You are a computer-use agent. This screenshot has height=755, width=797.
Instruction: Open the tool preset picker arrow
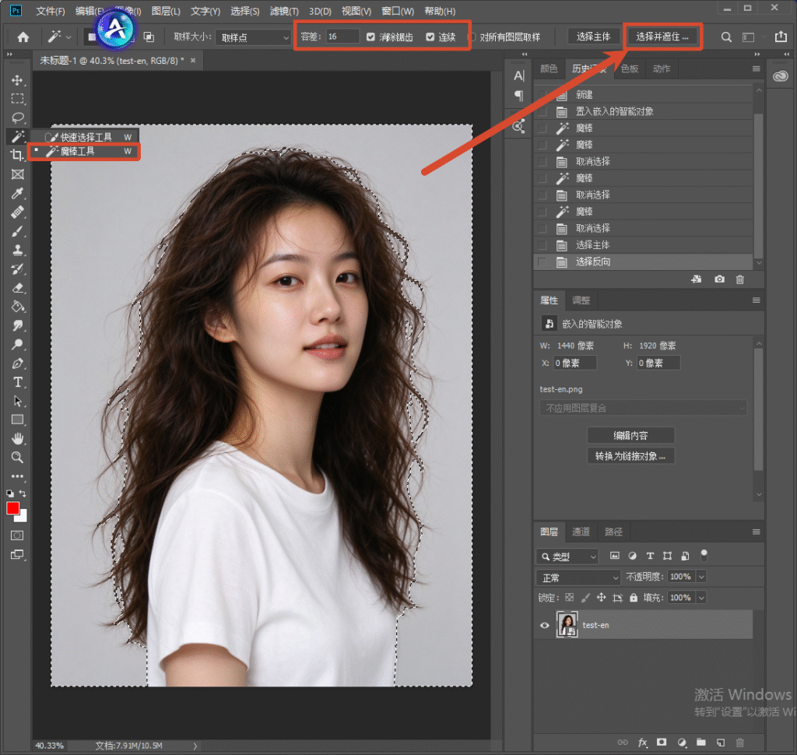[x=68, y=37]
